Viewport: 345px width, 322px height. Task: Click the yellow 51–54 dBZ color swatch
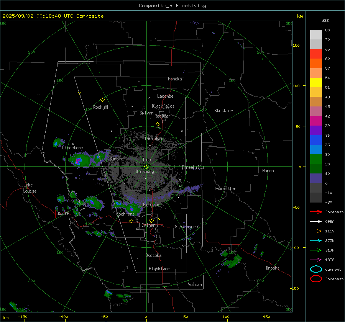[316, 83]
